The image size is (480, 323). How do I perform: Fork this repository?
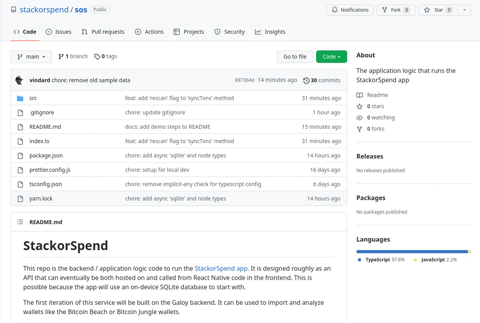(x=396, y=10)
